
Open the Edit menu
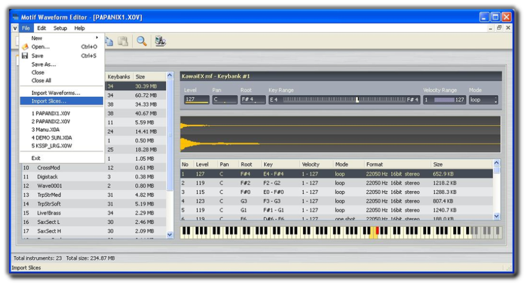coord(42,28)
